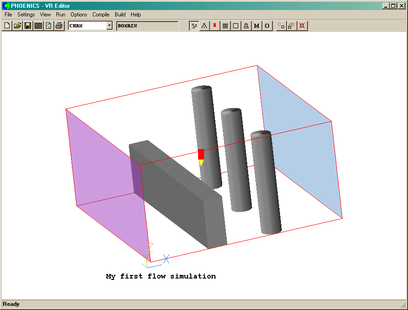The image size is (408, 310).
Task: Click the red probe marker in viewport
Action: click(x=201, y=154)
